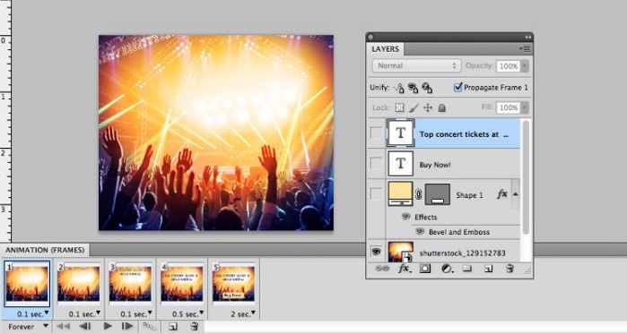Toggle Lock all padlock icon
The image size is (627, 334).
(x=441, y=107)
